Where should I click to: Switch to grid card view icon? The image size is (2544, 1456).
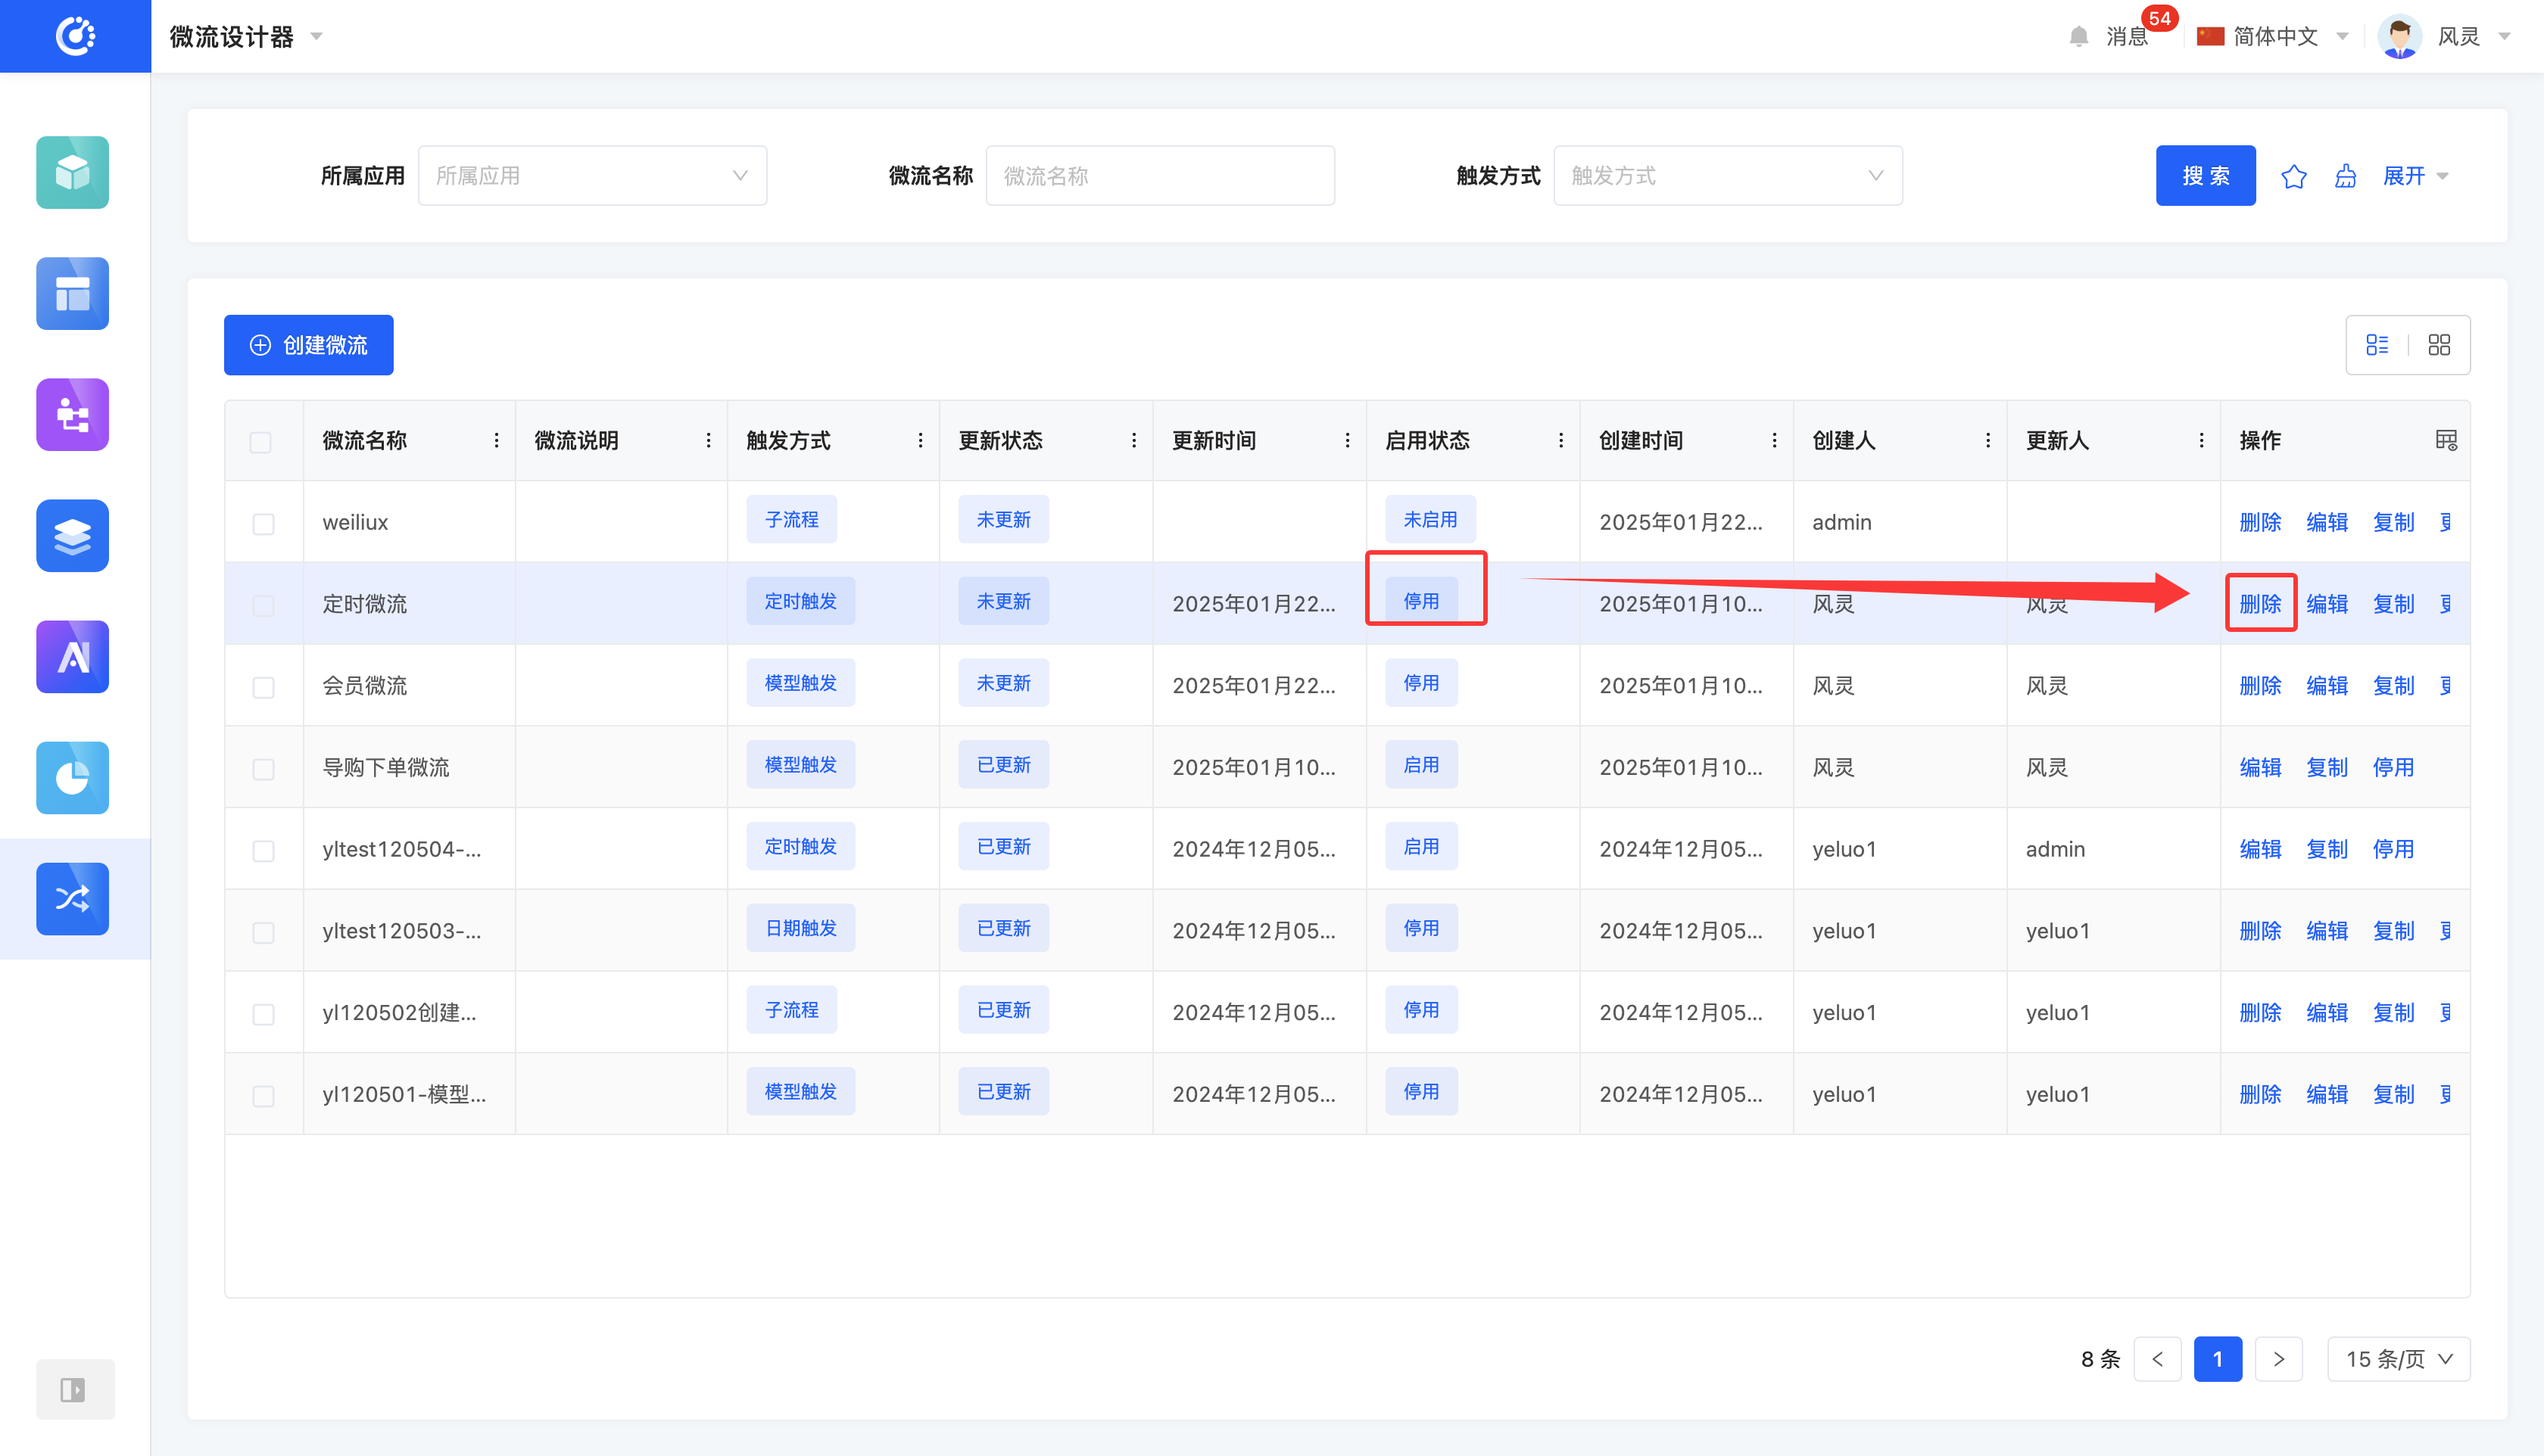coord(2439,345)
